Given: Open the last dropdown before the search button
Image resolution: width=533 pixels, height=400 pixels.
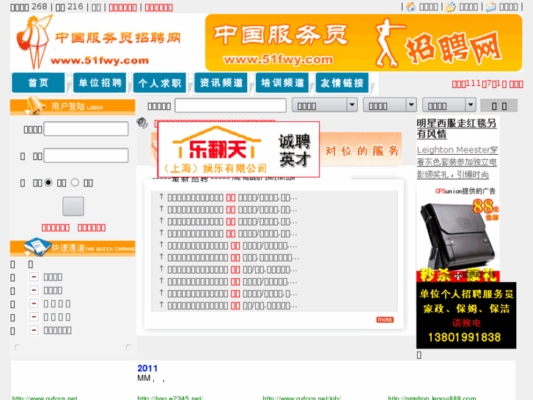Looking at the screenshot, I should 449,105.
